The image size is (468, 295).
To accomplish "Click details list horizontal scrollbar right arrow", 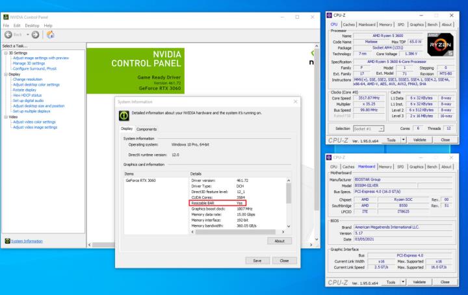I will [283, 232].
